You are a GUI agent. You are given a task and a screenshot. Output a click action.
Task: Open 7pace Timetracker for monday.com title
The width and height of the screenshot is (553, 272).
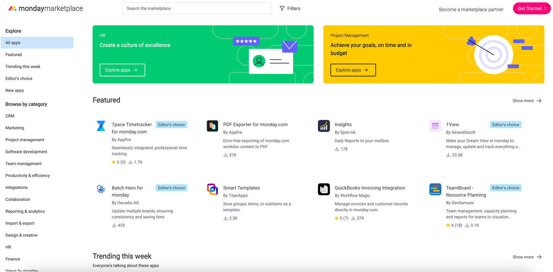point(132,128)
